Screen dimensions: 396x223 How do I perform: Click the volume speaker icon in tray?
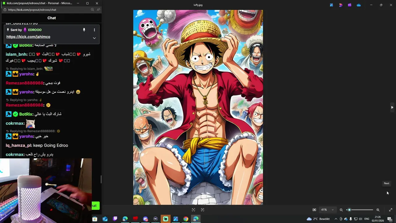click(x=360, y=219)
